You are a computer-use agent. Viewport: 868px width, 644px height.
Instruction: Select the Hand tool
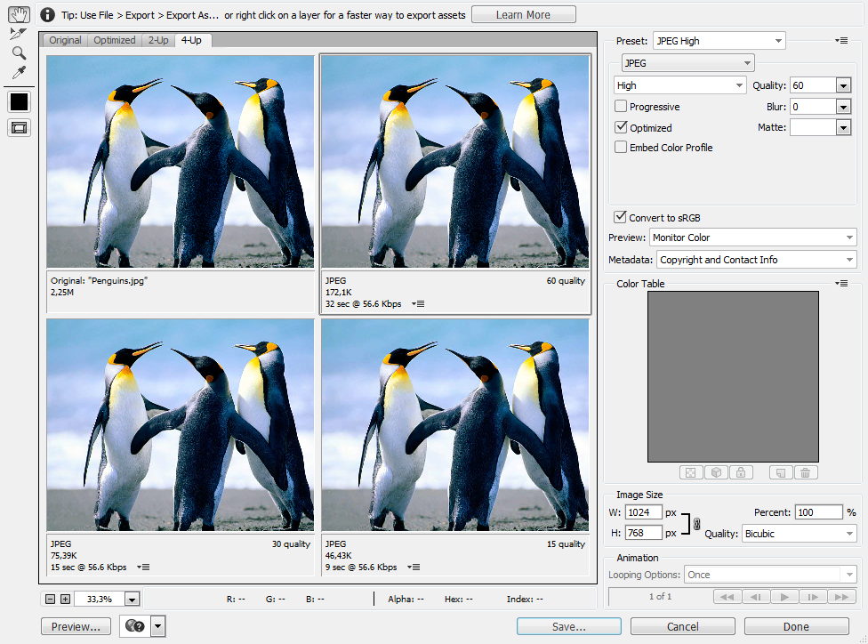tap(20, 14)
